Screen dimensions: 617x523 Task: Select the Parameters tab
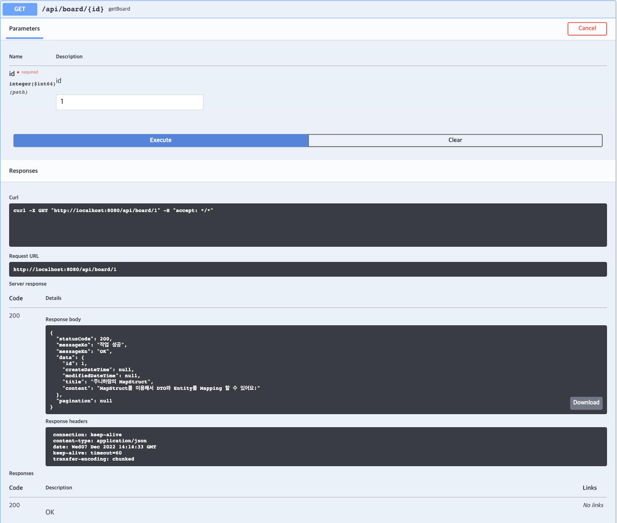coord(24,29)
